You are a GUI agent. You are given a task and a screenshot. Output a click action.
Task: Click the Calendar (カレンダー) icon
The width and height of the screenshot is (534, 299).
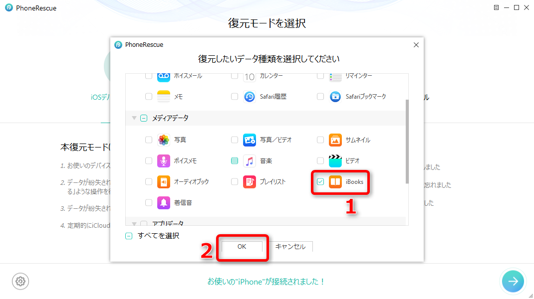click(x=250, y=77)
